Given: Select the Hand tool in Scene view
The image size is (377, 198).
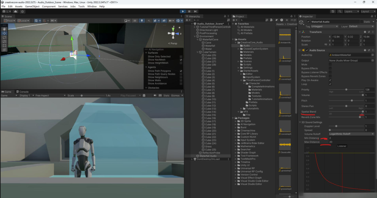Looking at the screenshot, I should tap(4, 29).
